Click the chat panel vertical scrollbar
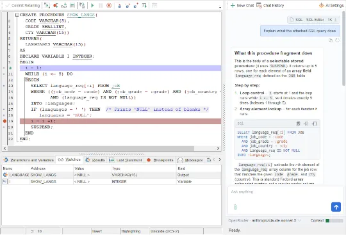This screenshot has height=235, width=346. 343,49
